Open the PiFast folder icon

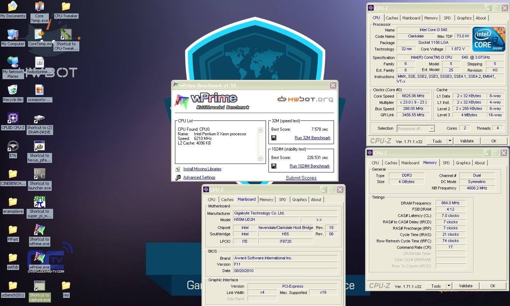pos(13,233)
